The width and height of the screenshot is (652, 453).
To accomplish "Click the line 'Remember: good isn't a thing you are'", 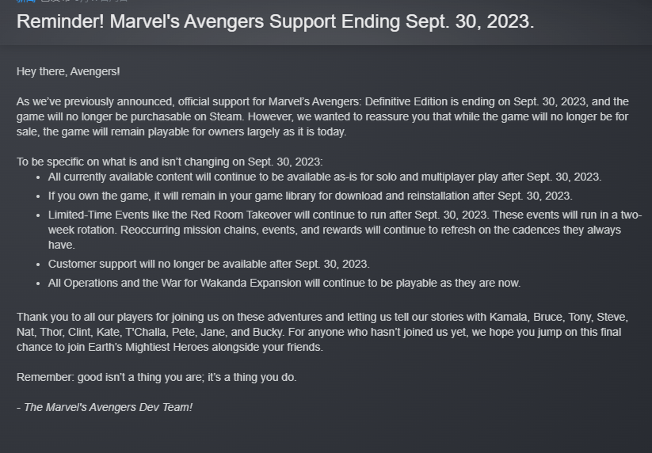I will (156, 377).
